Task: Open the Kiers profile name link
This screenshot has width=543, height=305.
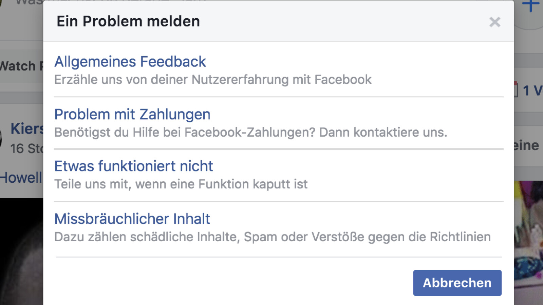Action: click(x=27, y=129)
